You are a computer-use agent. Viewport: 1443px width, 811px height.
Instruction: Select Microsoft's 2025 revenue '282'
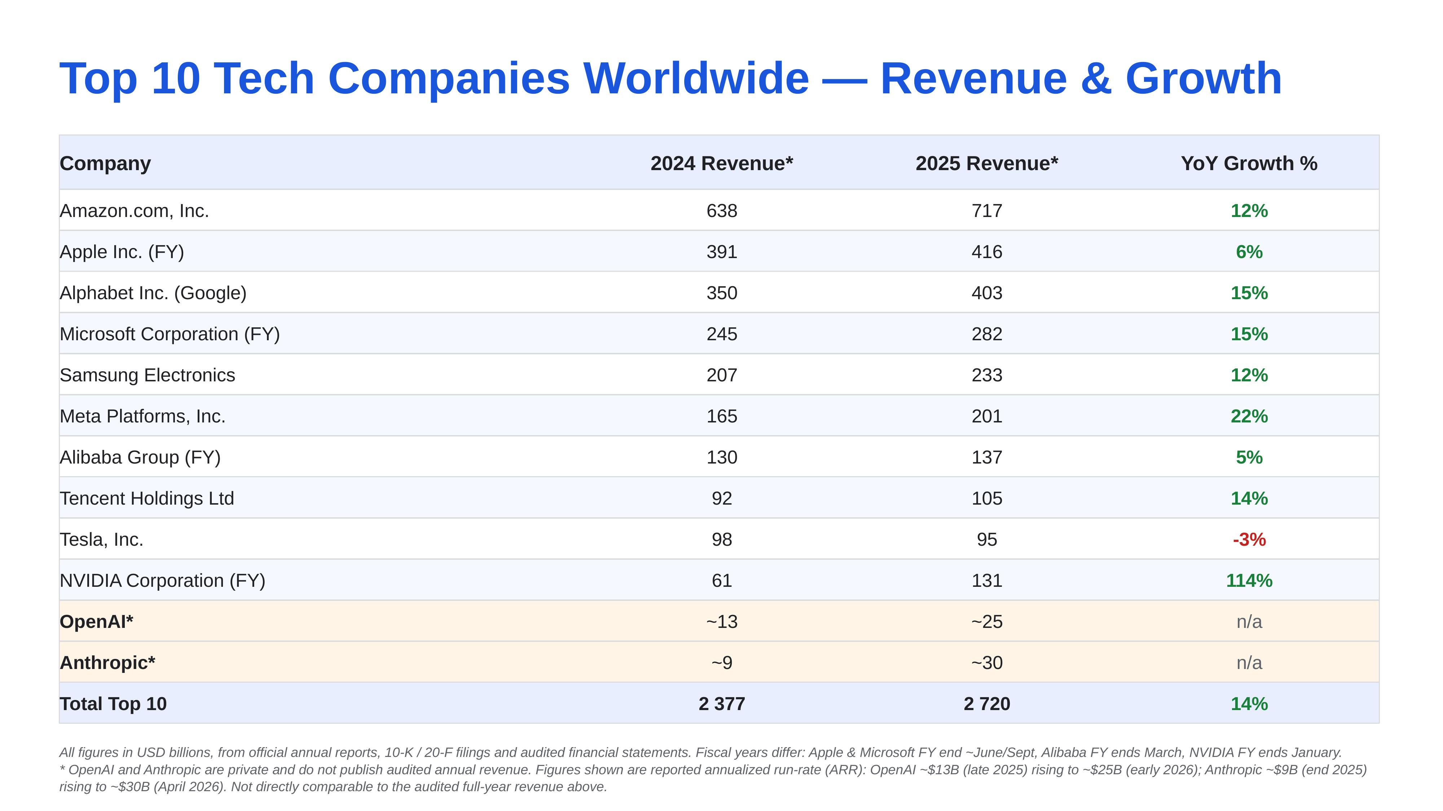pos(986,334)
